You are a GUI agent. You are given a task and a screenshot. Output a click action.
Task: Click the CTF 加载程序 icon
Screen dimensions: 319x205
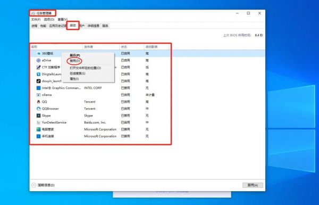coord(38,67)
